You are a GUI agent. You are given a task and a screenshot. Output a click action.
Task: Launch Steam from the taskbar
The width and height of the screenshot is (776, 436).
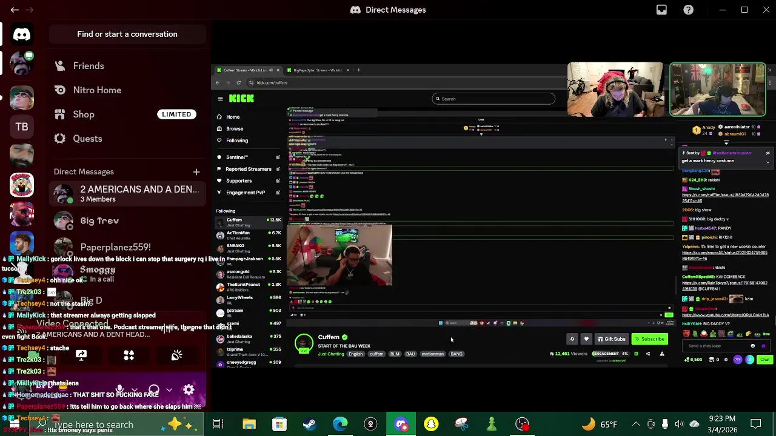(x=309, y=424)
